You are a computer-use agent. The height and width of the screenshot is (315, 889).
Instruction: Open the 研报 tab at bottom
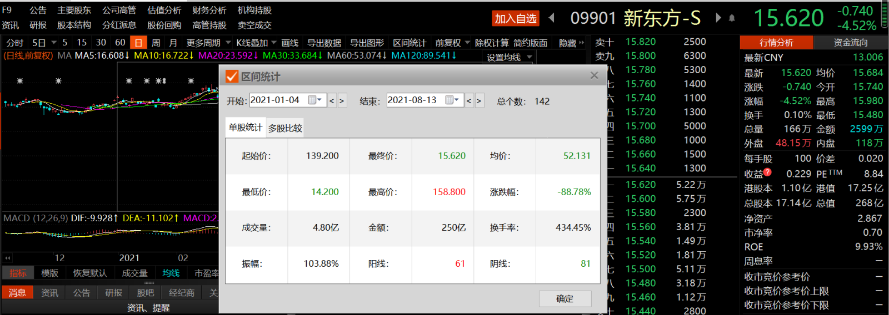point(113,292)
